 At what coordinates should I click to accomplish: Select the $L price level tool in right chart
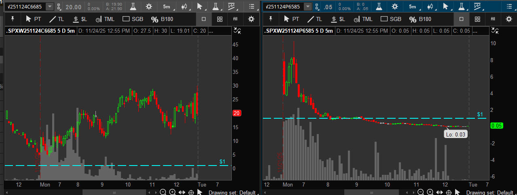click(338, 19)
